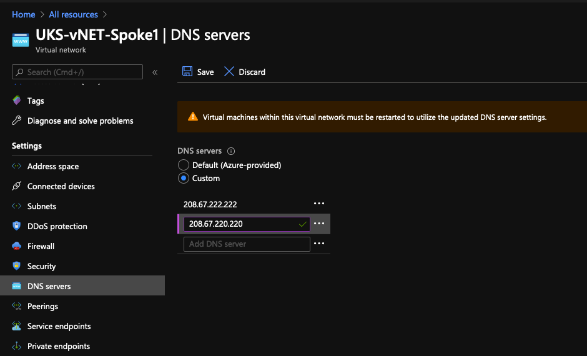Click the Search (Cmd+/) field

[77, 72]
